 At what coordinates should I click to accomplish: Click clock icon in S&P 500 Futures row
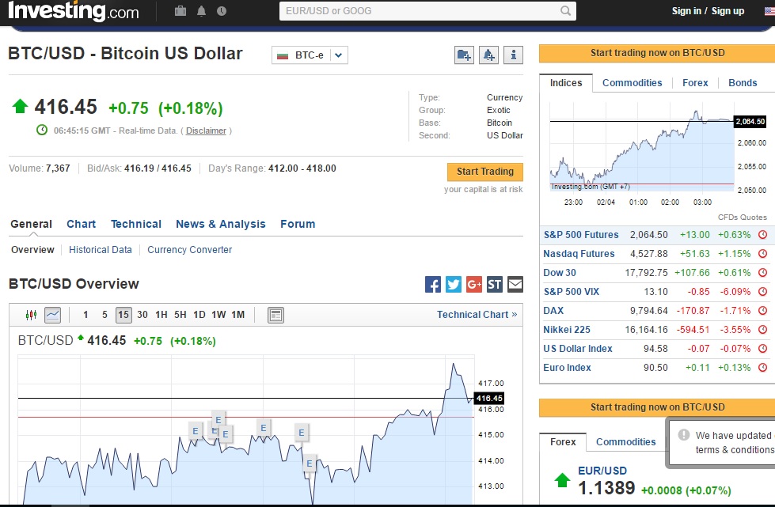point(762,235)
